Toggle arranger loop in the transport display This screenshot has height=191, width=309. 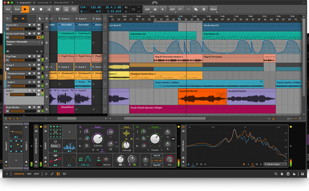click(x=133, y=9)
